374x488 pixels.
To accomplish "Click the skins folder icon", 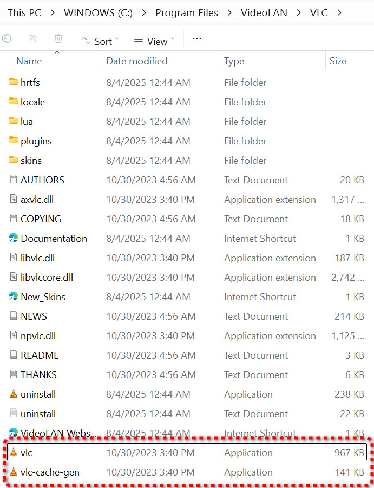I will click(x=14, y=160).
